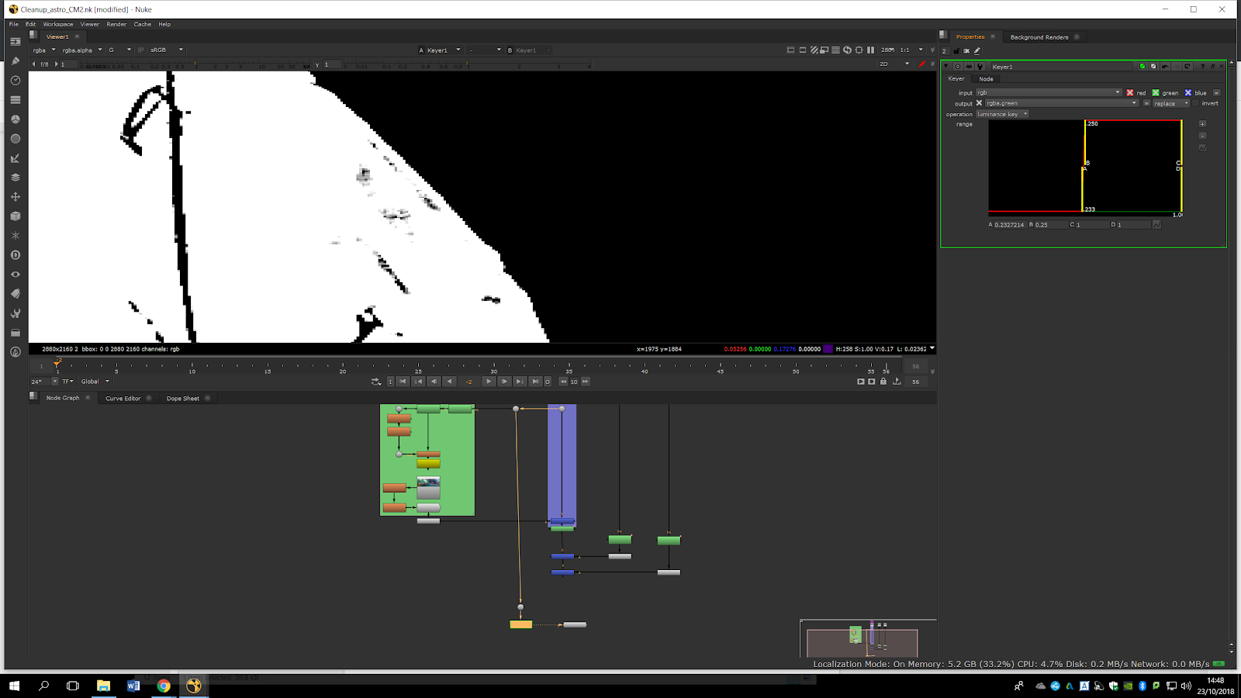Click the pause viewer updates icon
The height and width of the screenshot is (698, 1241).
pyautogui.click(x=870, y=50)
